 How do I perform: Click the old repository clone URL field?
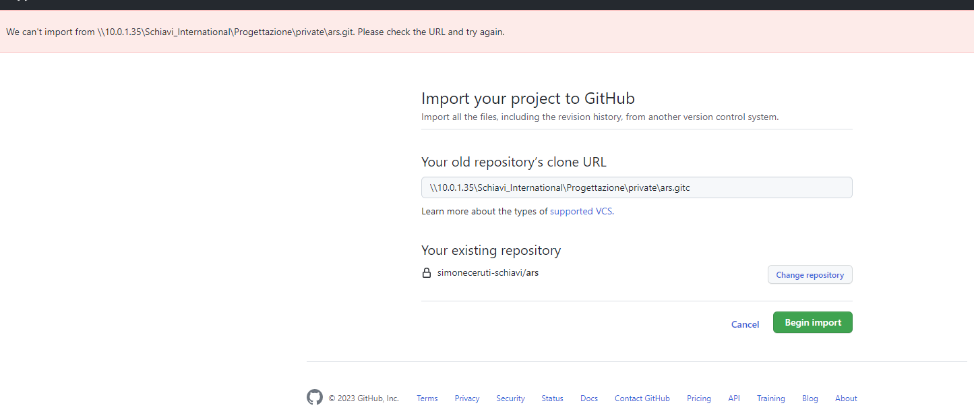pos(636,187)
